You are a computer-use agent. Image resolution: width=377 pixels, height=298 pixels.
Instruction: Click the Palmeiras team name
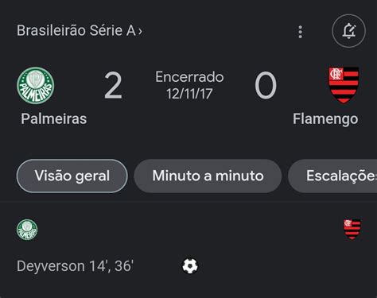pos(54,118)
